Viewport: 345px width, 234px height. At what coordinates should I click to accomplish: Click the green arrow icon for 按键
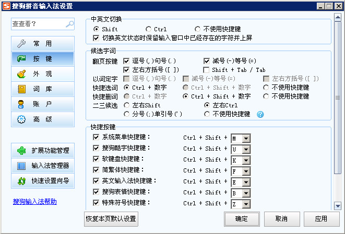[x=21, y=59]
